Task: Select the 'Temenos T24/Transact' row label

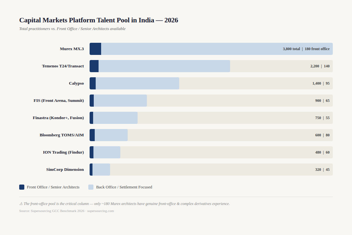Action: click(63, 66)
